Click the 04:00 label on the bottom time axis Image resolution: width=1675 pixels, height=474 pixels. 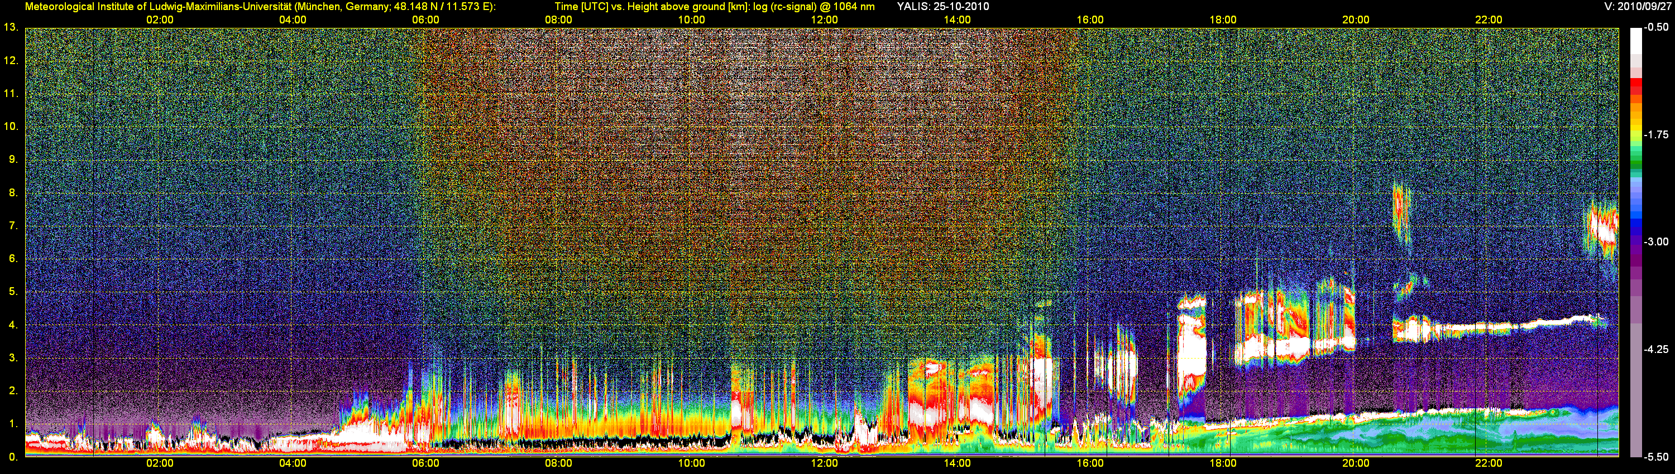(293, 463)
